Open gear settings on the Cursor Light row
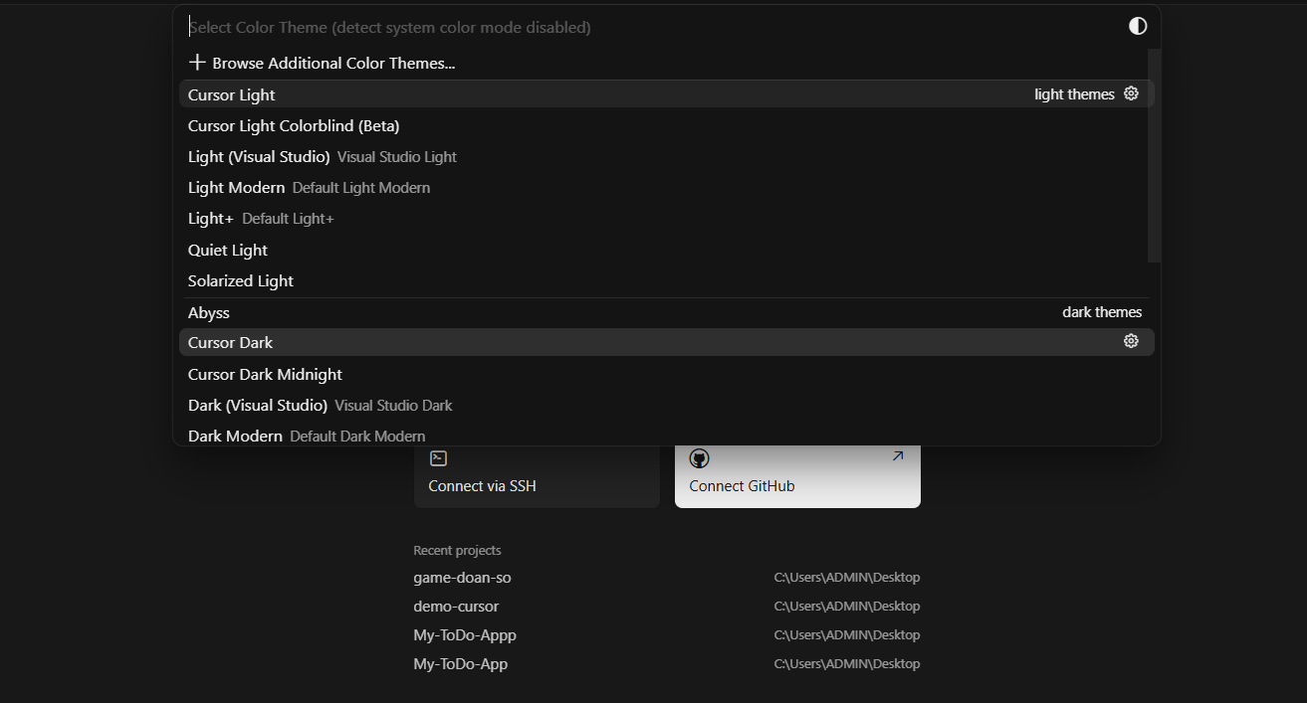This screenshot has width=1307, height=703. pyautogui.click(x=1131, y=93)
